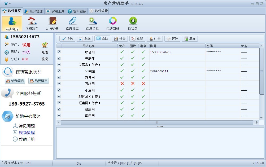Open the 房源采集 listing collection tool

click(92, 23)
